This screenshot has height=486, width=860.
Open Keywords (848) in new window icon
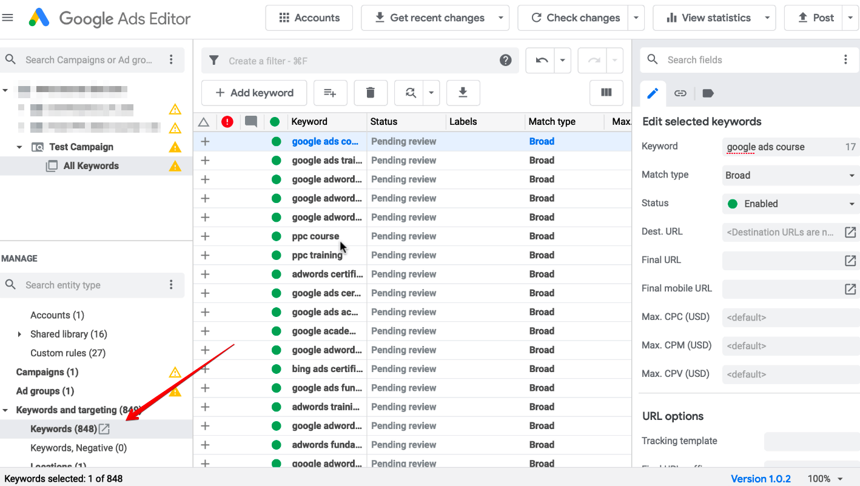pos(104,429)
